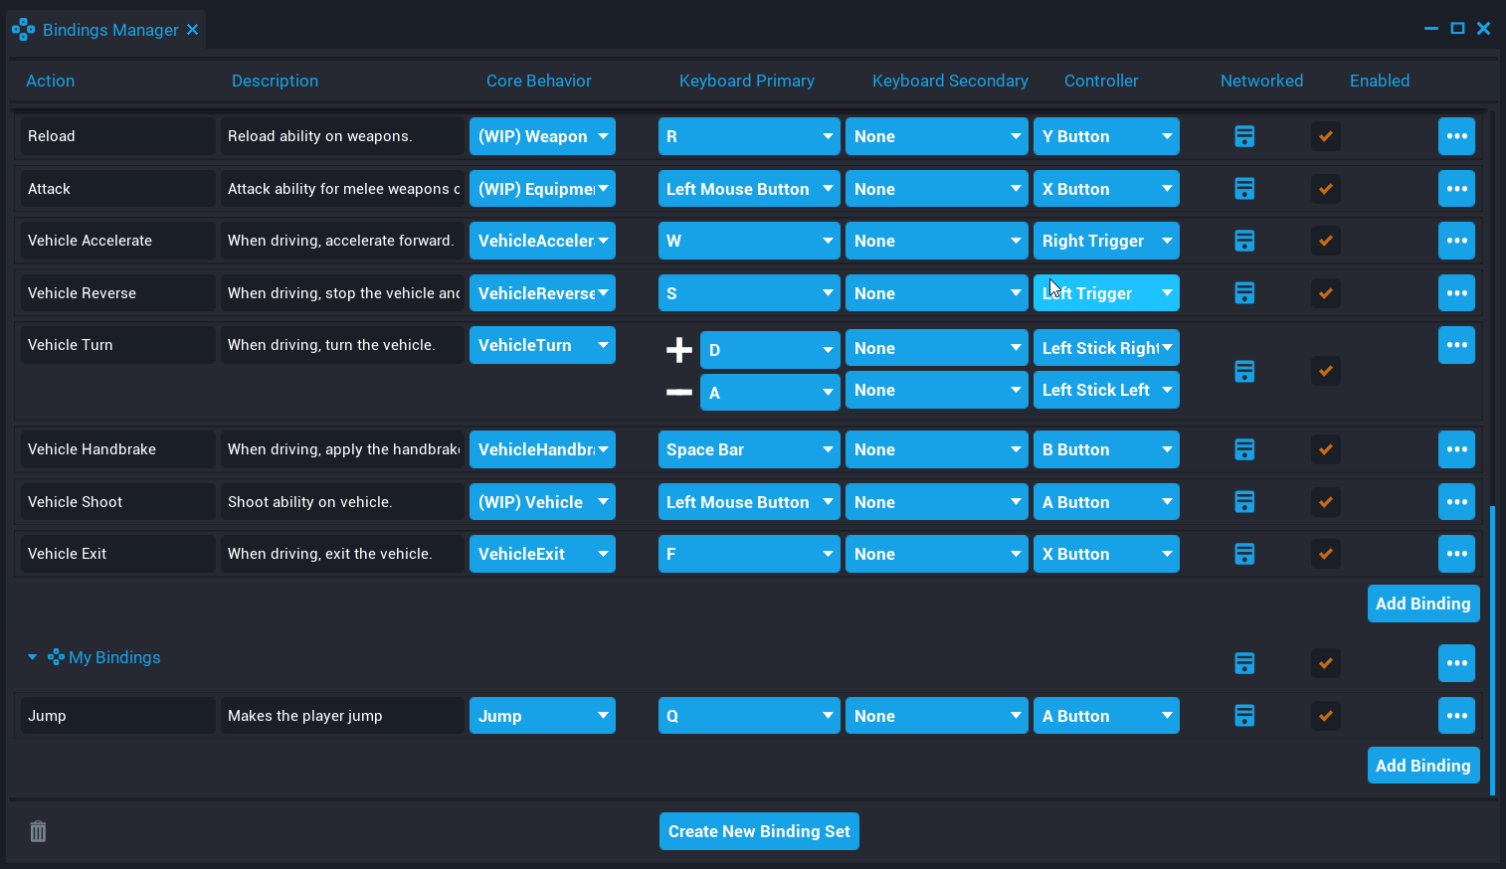Click the Vehicle Accelerate action name field
Viewport: 1506px width, 869px height.
pyautogui.click(x=117, y=241)
